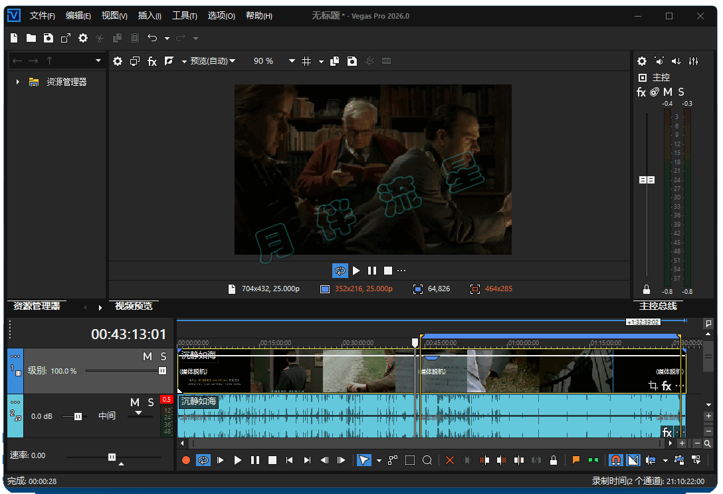The image size is (723, 494).
Task: Mute video track 1 with its M button
Action: click(148, 356)
